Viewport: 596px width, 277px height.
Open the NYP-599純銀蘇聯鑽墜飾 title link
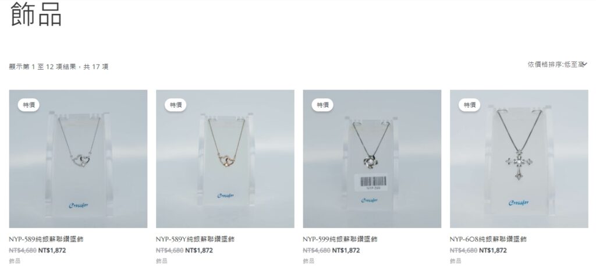pos(340,239)
